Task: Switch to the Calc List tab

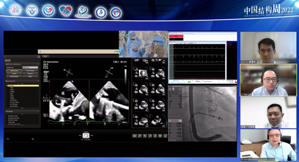Action: click(8, 60)
